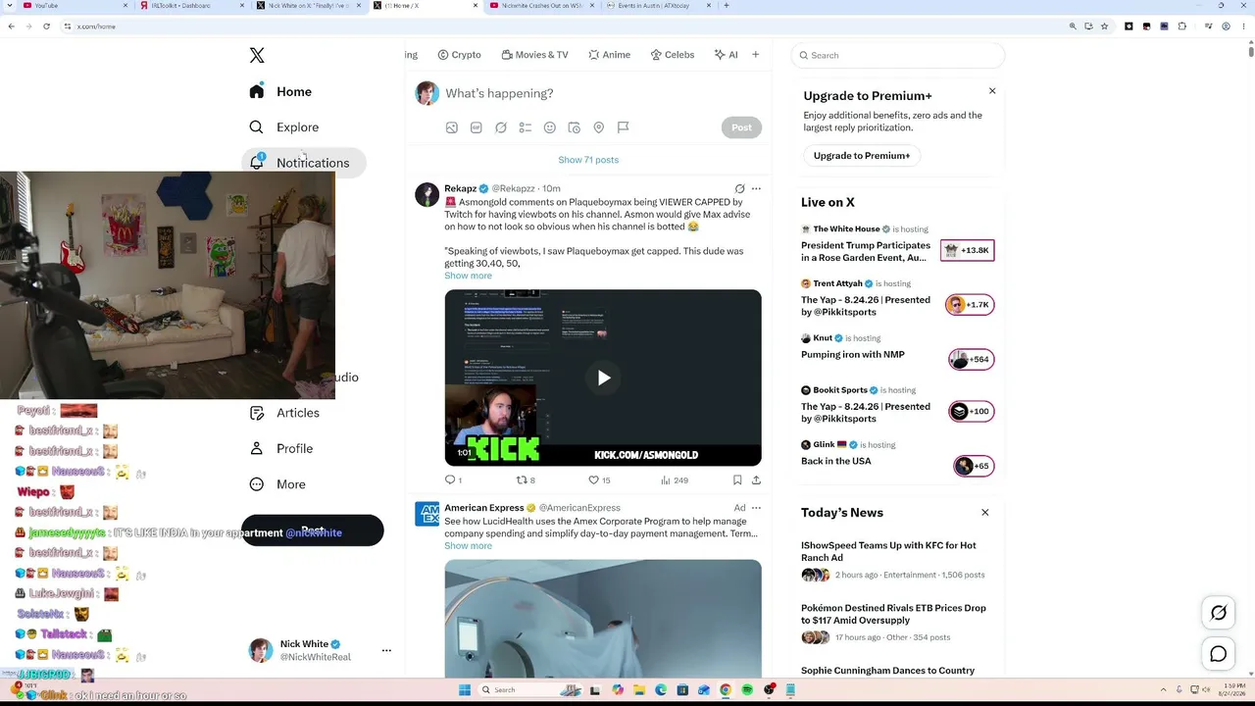Add a GIF to the post

(477, 127)
